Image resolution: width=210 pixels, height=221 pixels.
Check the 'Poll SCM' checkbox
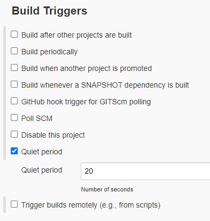click(14, 118)
